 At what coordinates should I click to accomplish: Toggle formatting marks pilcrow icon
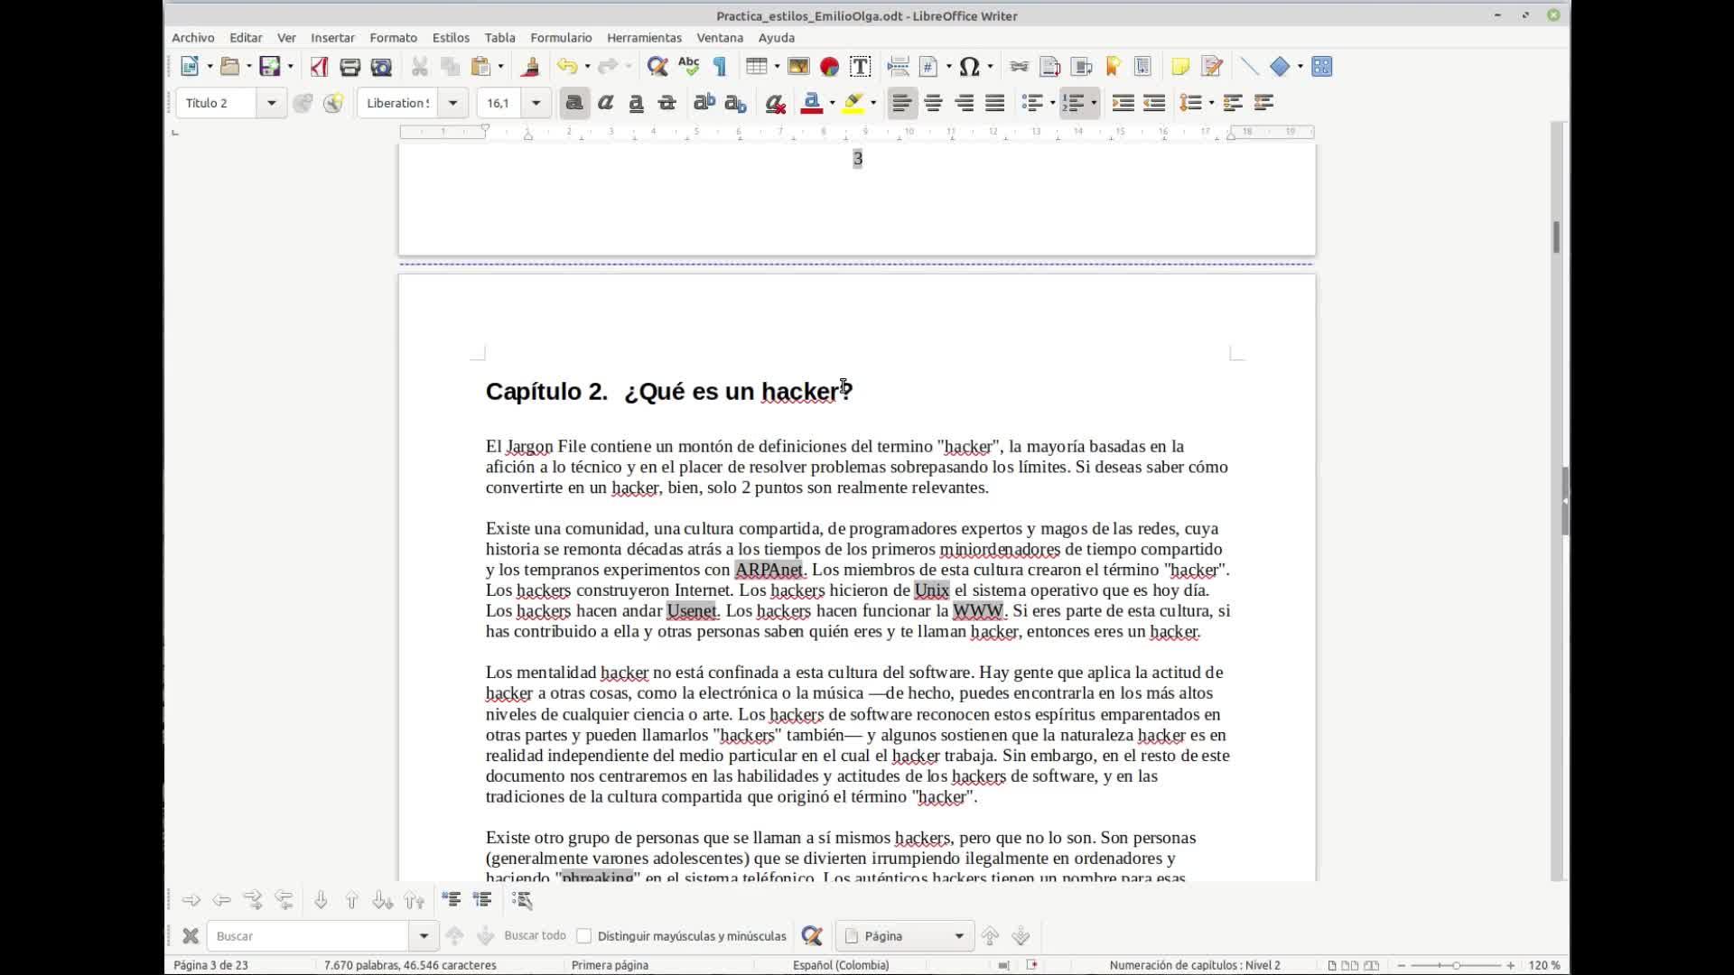coord(720,67)
